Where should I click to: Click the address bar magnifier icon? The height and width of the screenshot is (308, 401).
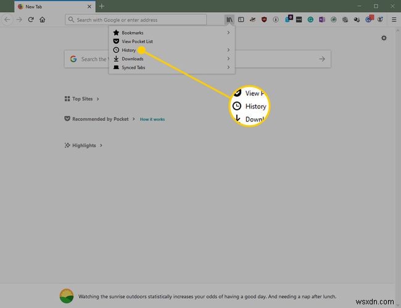click(71, 20)
